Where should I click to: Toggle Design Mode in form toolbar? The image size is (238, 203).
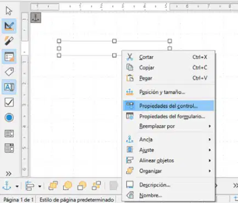[9, 26]
